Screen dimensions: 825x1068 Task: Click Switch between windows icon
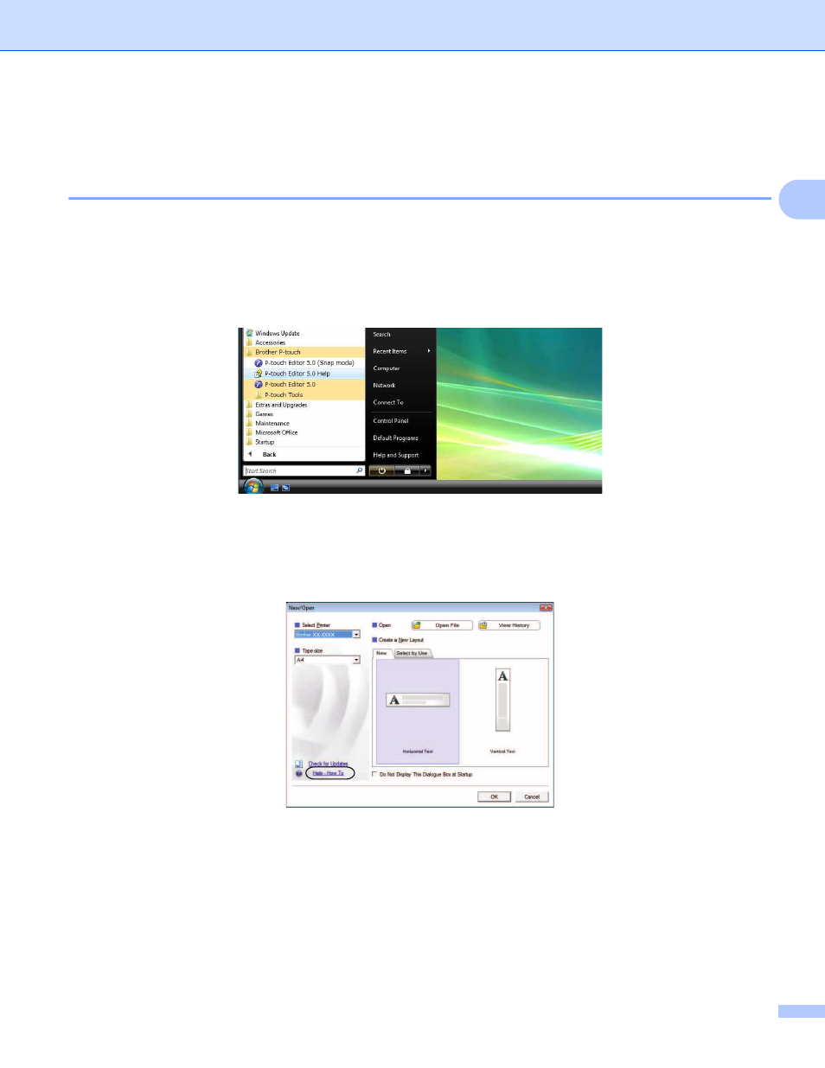click(x=285, y=488)
